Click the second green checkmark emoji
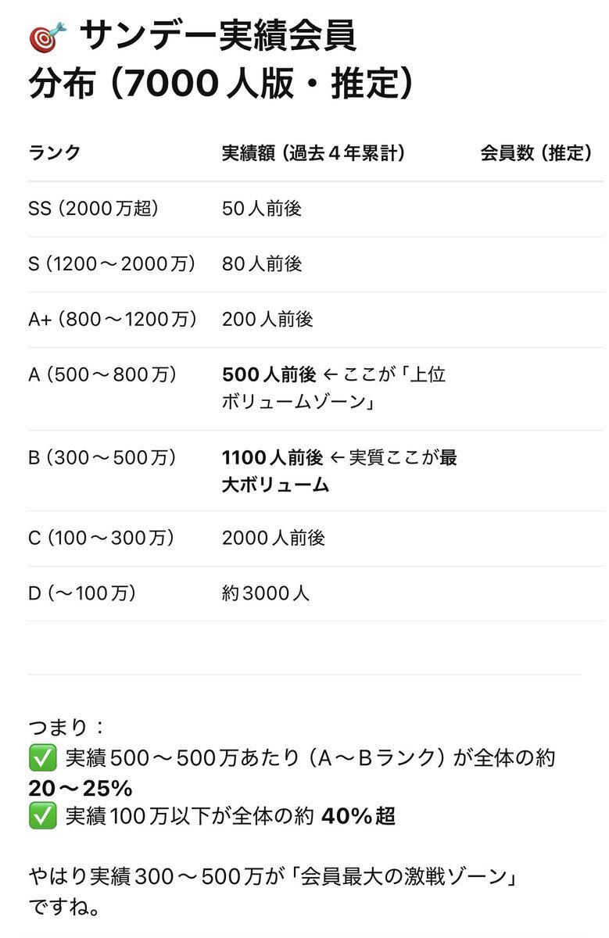The height and width of the screenshot is (938, 609). tap(42, 817)
